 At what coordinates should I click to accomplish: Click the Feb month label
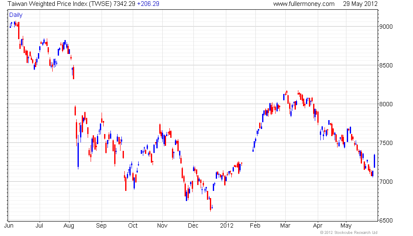pyautogui.click(x=255, y=226)
